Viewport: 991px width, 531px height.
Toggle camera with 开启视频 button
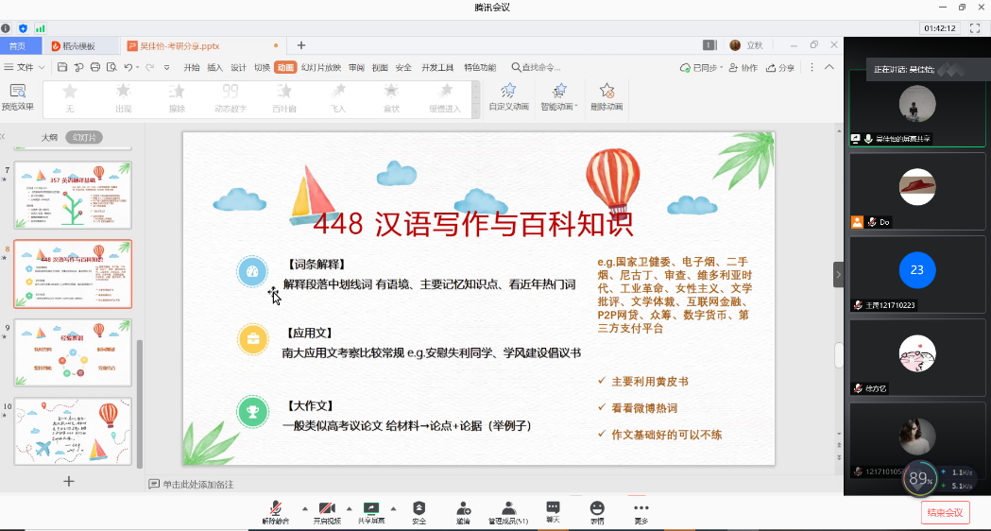pyautogui.click(x=328, y=508)
